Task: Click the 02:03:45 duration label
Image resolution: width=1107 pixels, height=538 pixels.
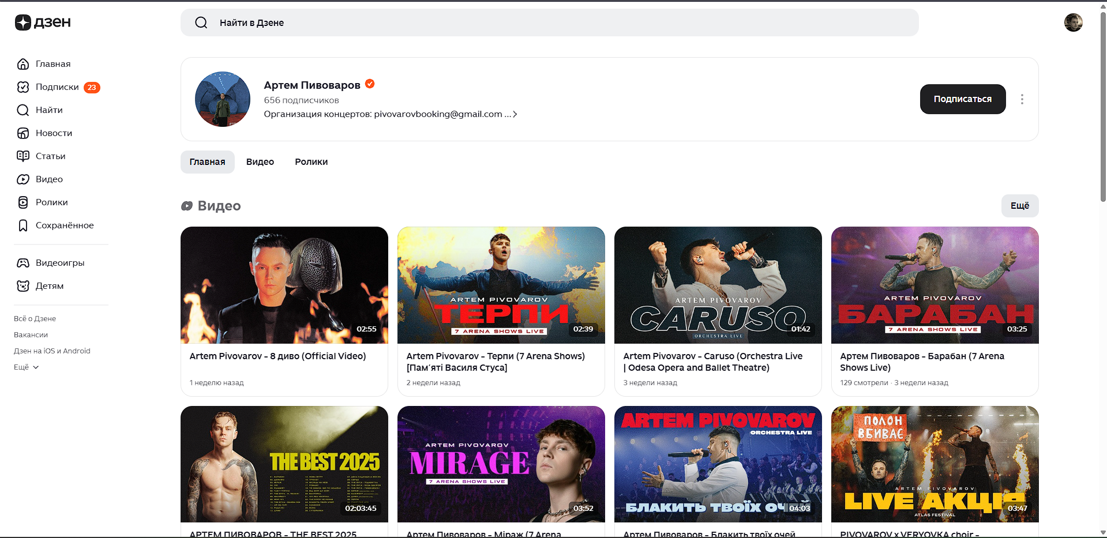Action: click(361, 509)
